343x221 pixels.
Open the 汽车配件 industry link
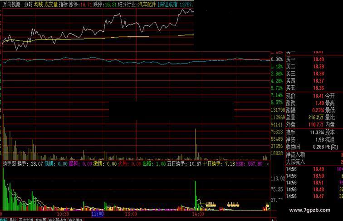tap(147, 5)
